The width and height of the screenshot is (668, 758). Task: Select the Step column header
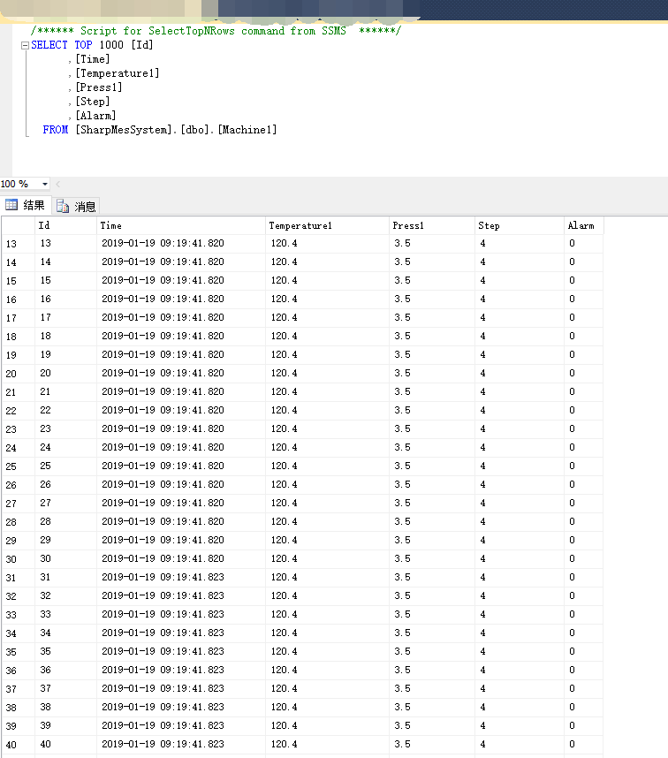coord(520,226)
